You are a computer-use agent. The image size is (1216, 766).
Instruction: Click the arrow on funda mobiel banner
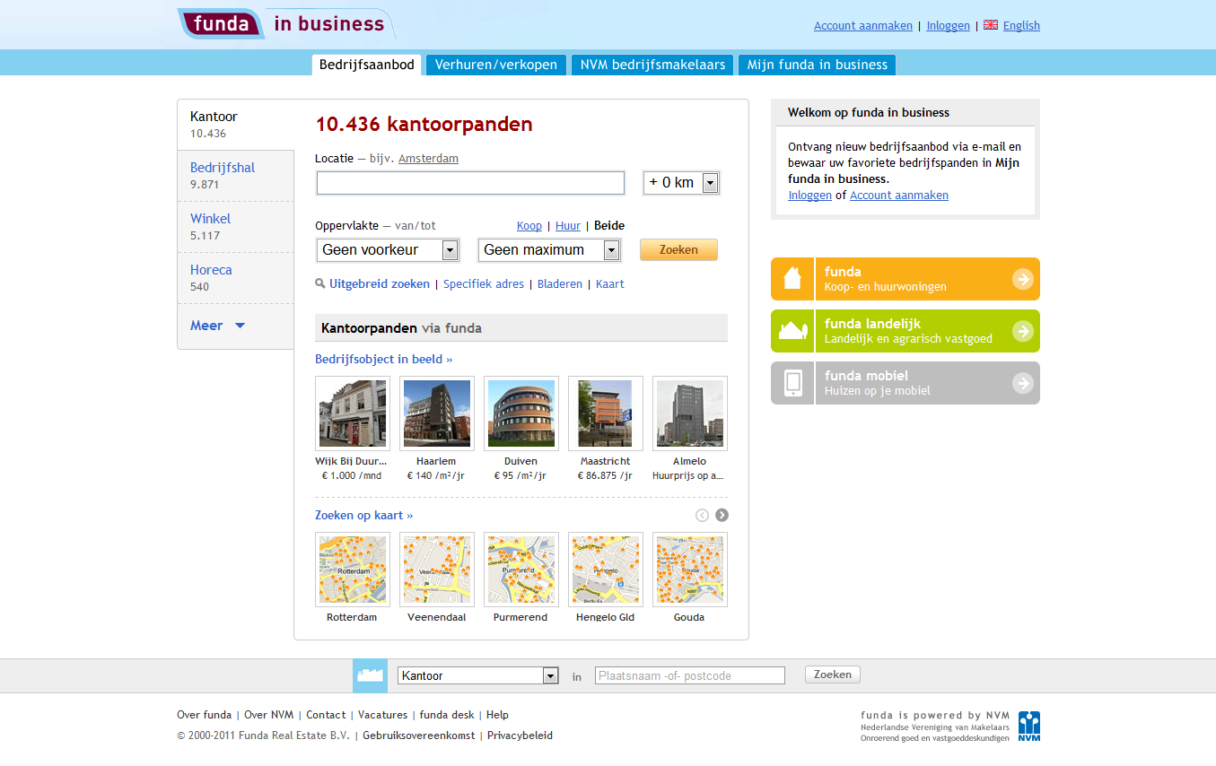(1023, 383)
